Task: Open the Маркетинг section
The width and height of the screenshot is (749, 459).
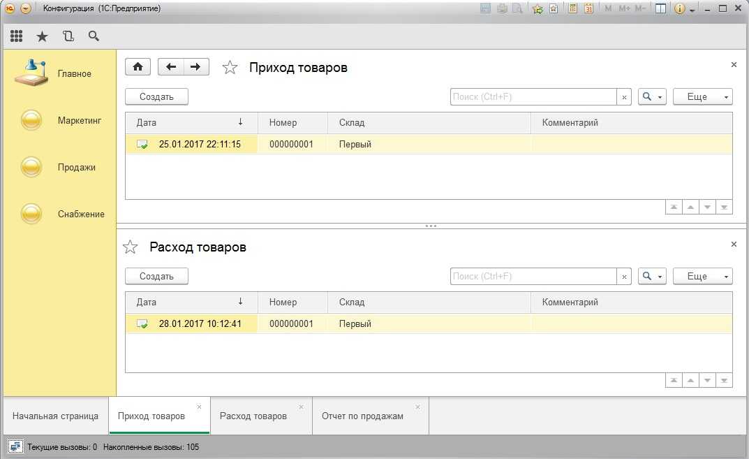Action: pos(61,120)
